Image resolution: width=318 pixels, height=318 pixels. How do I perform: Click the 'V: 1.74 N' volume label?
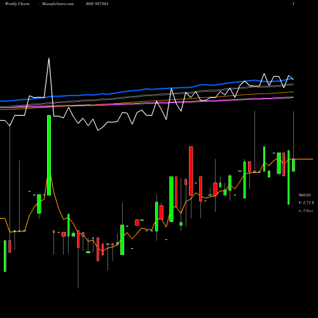click(x=306, y=203)
